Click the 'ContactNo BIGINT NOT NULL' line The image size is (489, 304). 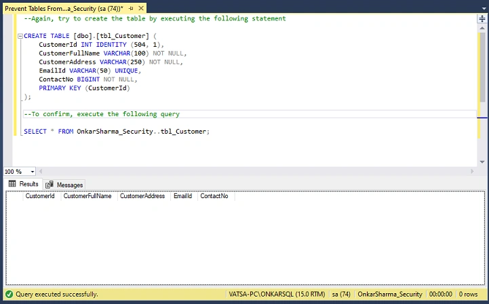pyautogui.click(x=88, y=79)
